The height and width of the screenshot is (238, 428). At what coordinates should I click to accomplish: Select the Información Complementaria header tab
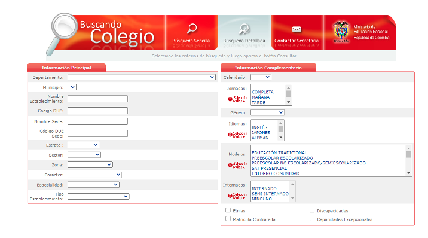(x=268, y=68)
